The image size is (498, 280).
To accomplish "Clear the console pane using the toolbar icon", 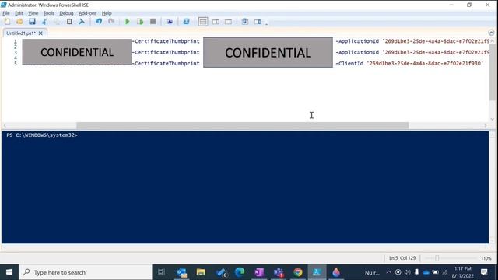I will (82, 22).
